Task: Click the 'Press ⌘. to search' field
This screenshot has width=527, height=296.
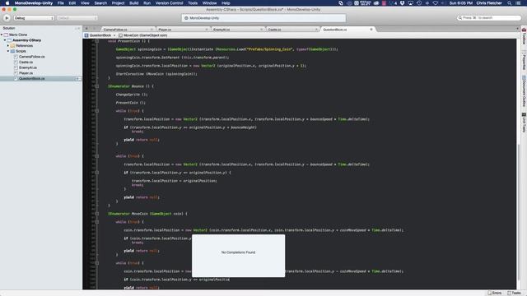Action: (489, 18)
